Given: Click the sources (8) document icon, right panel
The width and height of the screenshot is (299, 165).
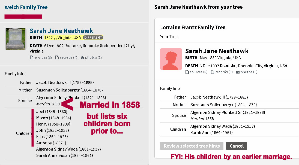Looking at the screenshot, I should tap(187, 72).
